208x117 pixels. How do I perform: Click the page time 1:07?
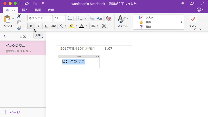coord(108,49)
